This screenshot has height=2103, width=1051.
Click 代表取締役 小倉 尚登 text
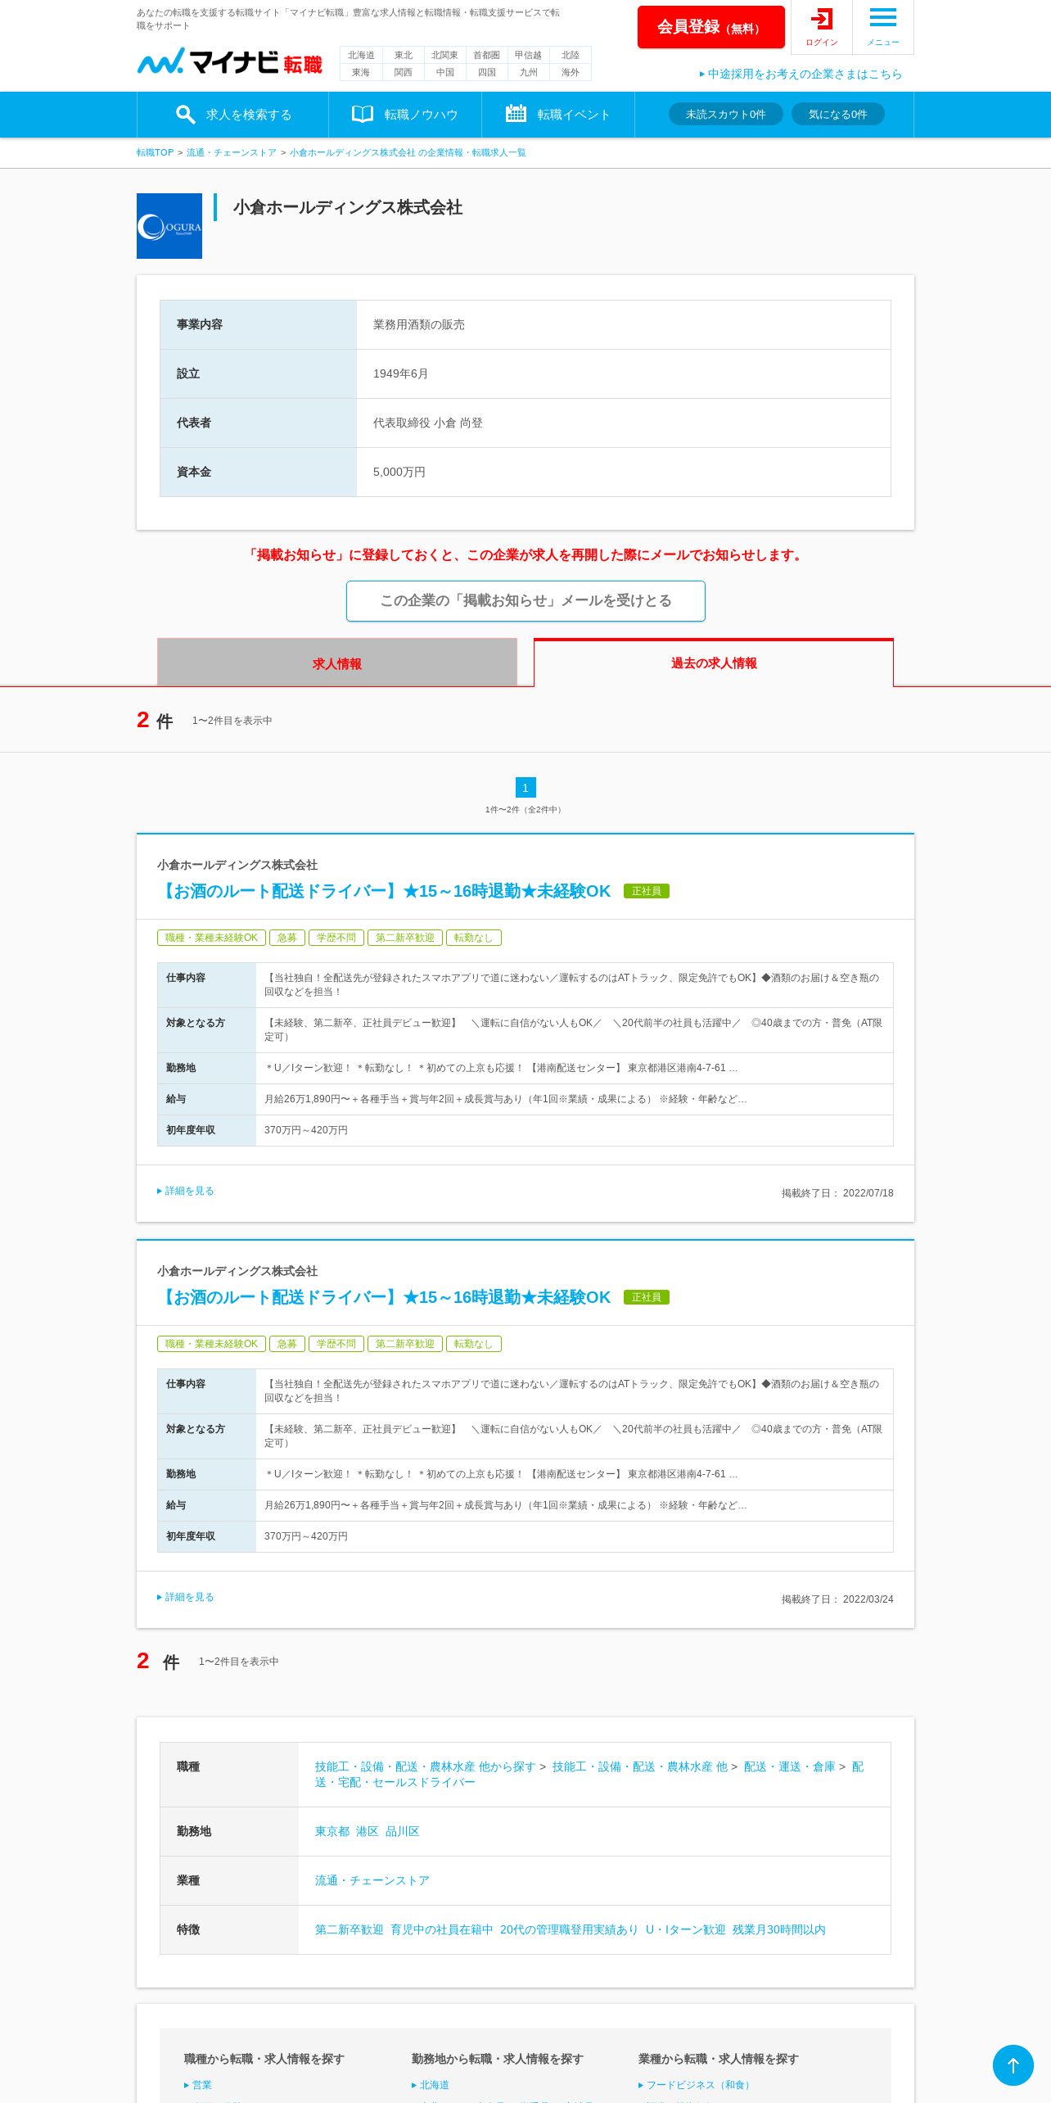[428, 423]
